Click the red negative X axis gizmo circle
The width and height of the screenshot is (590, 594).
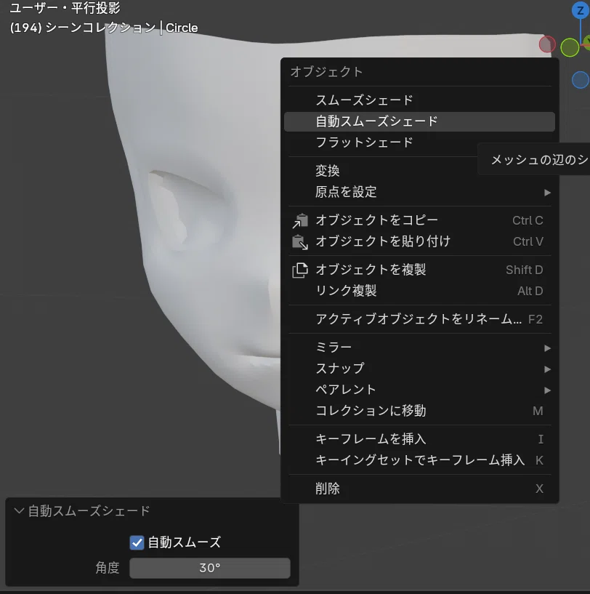[x=547, y=44]
